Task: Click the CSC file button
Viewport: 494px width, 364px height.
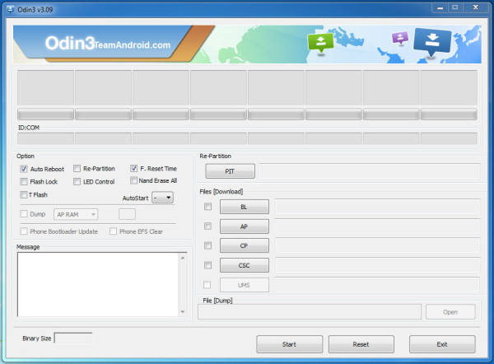Action: point(245,265)
